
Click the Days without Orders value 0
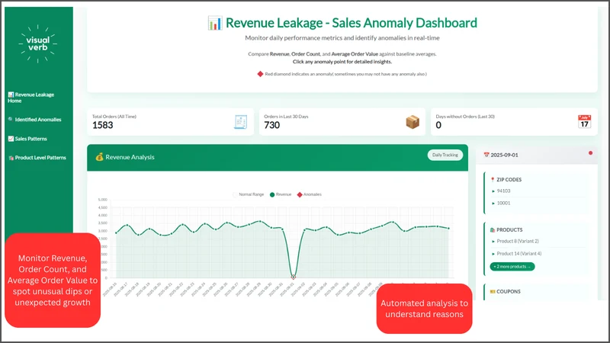438,125
